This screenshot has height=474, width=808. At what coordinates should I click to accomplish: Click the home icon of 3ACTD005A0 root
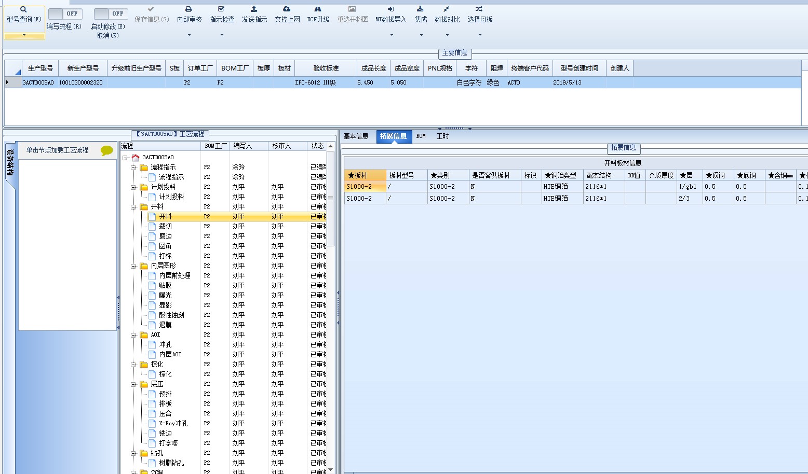pos(136,157)
